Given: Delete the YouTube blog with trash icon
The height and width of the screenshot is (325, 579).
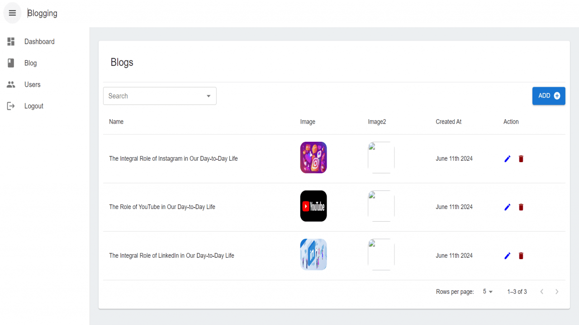Looking at the screenshot, I should click(x=521, y=207).
